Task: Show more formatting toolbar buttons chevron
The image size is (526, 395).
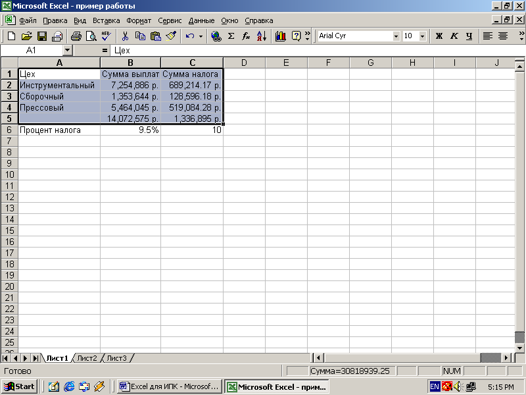Action: click(x=521, y=36)
